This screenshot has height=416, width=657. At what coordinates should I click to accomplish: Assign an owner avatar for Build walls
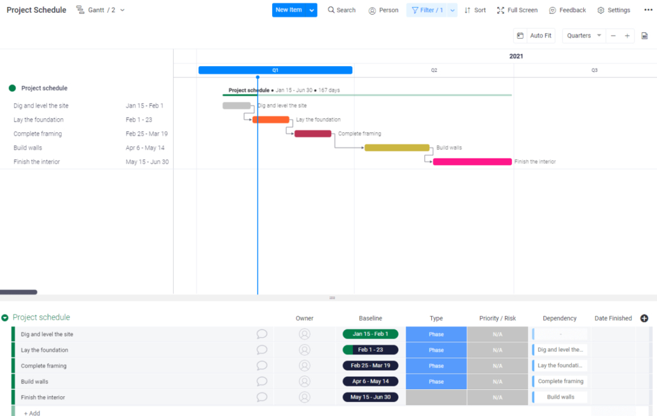click(x=304, y=381)
